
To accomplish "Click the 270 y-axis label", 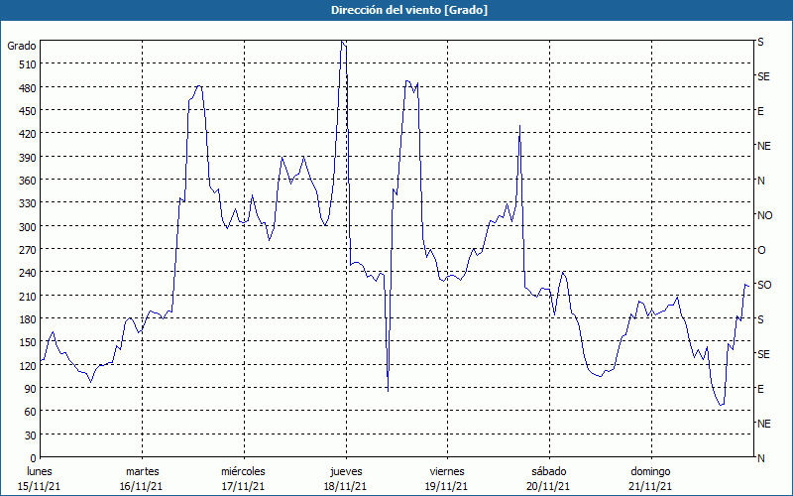I will click(x=28, y=250).
